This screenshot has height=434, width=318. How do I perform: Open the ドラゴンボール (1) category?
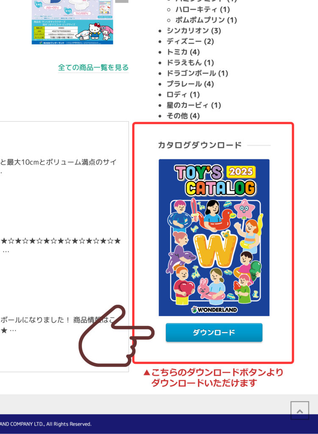pyautogui.click(x=197, y=73)
